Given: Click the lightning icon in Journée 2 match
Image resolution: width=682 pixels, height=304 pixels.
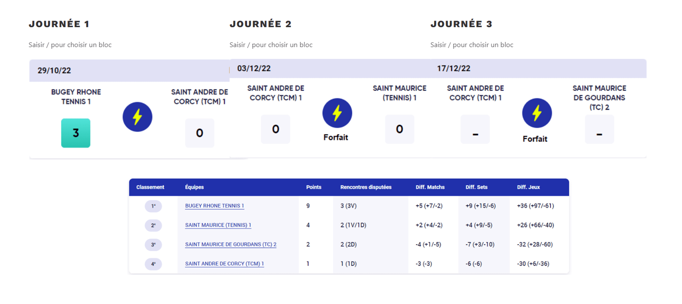Looking at the screenshot, I should (x=337, y=113).
